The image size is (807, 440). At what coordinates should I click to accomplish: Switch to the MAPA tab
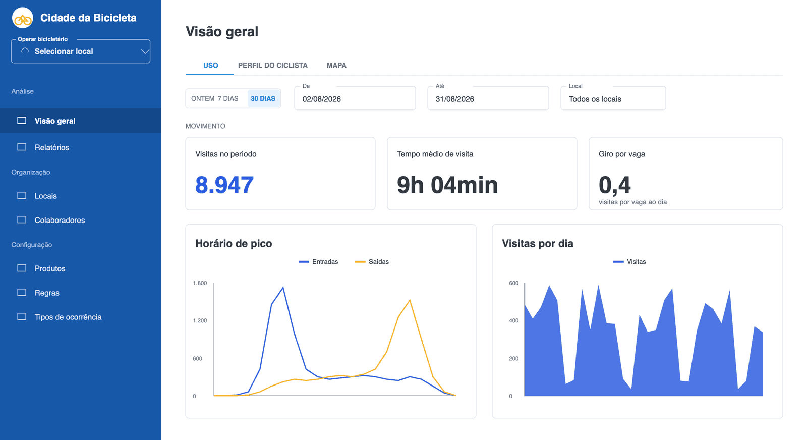[336, 65]
